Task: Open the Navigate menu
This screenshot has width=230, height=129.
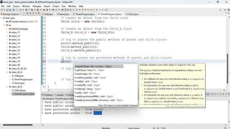Action: pos(37,6)
